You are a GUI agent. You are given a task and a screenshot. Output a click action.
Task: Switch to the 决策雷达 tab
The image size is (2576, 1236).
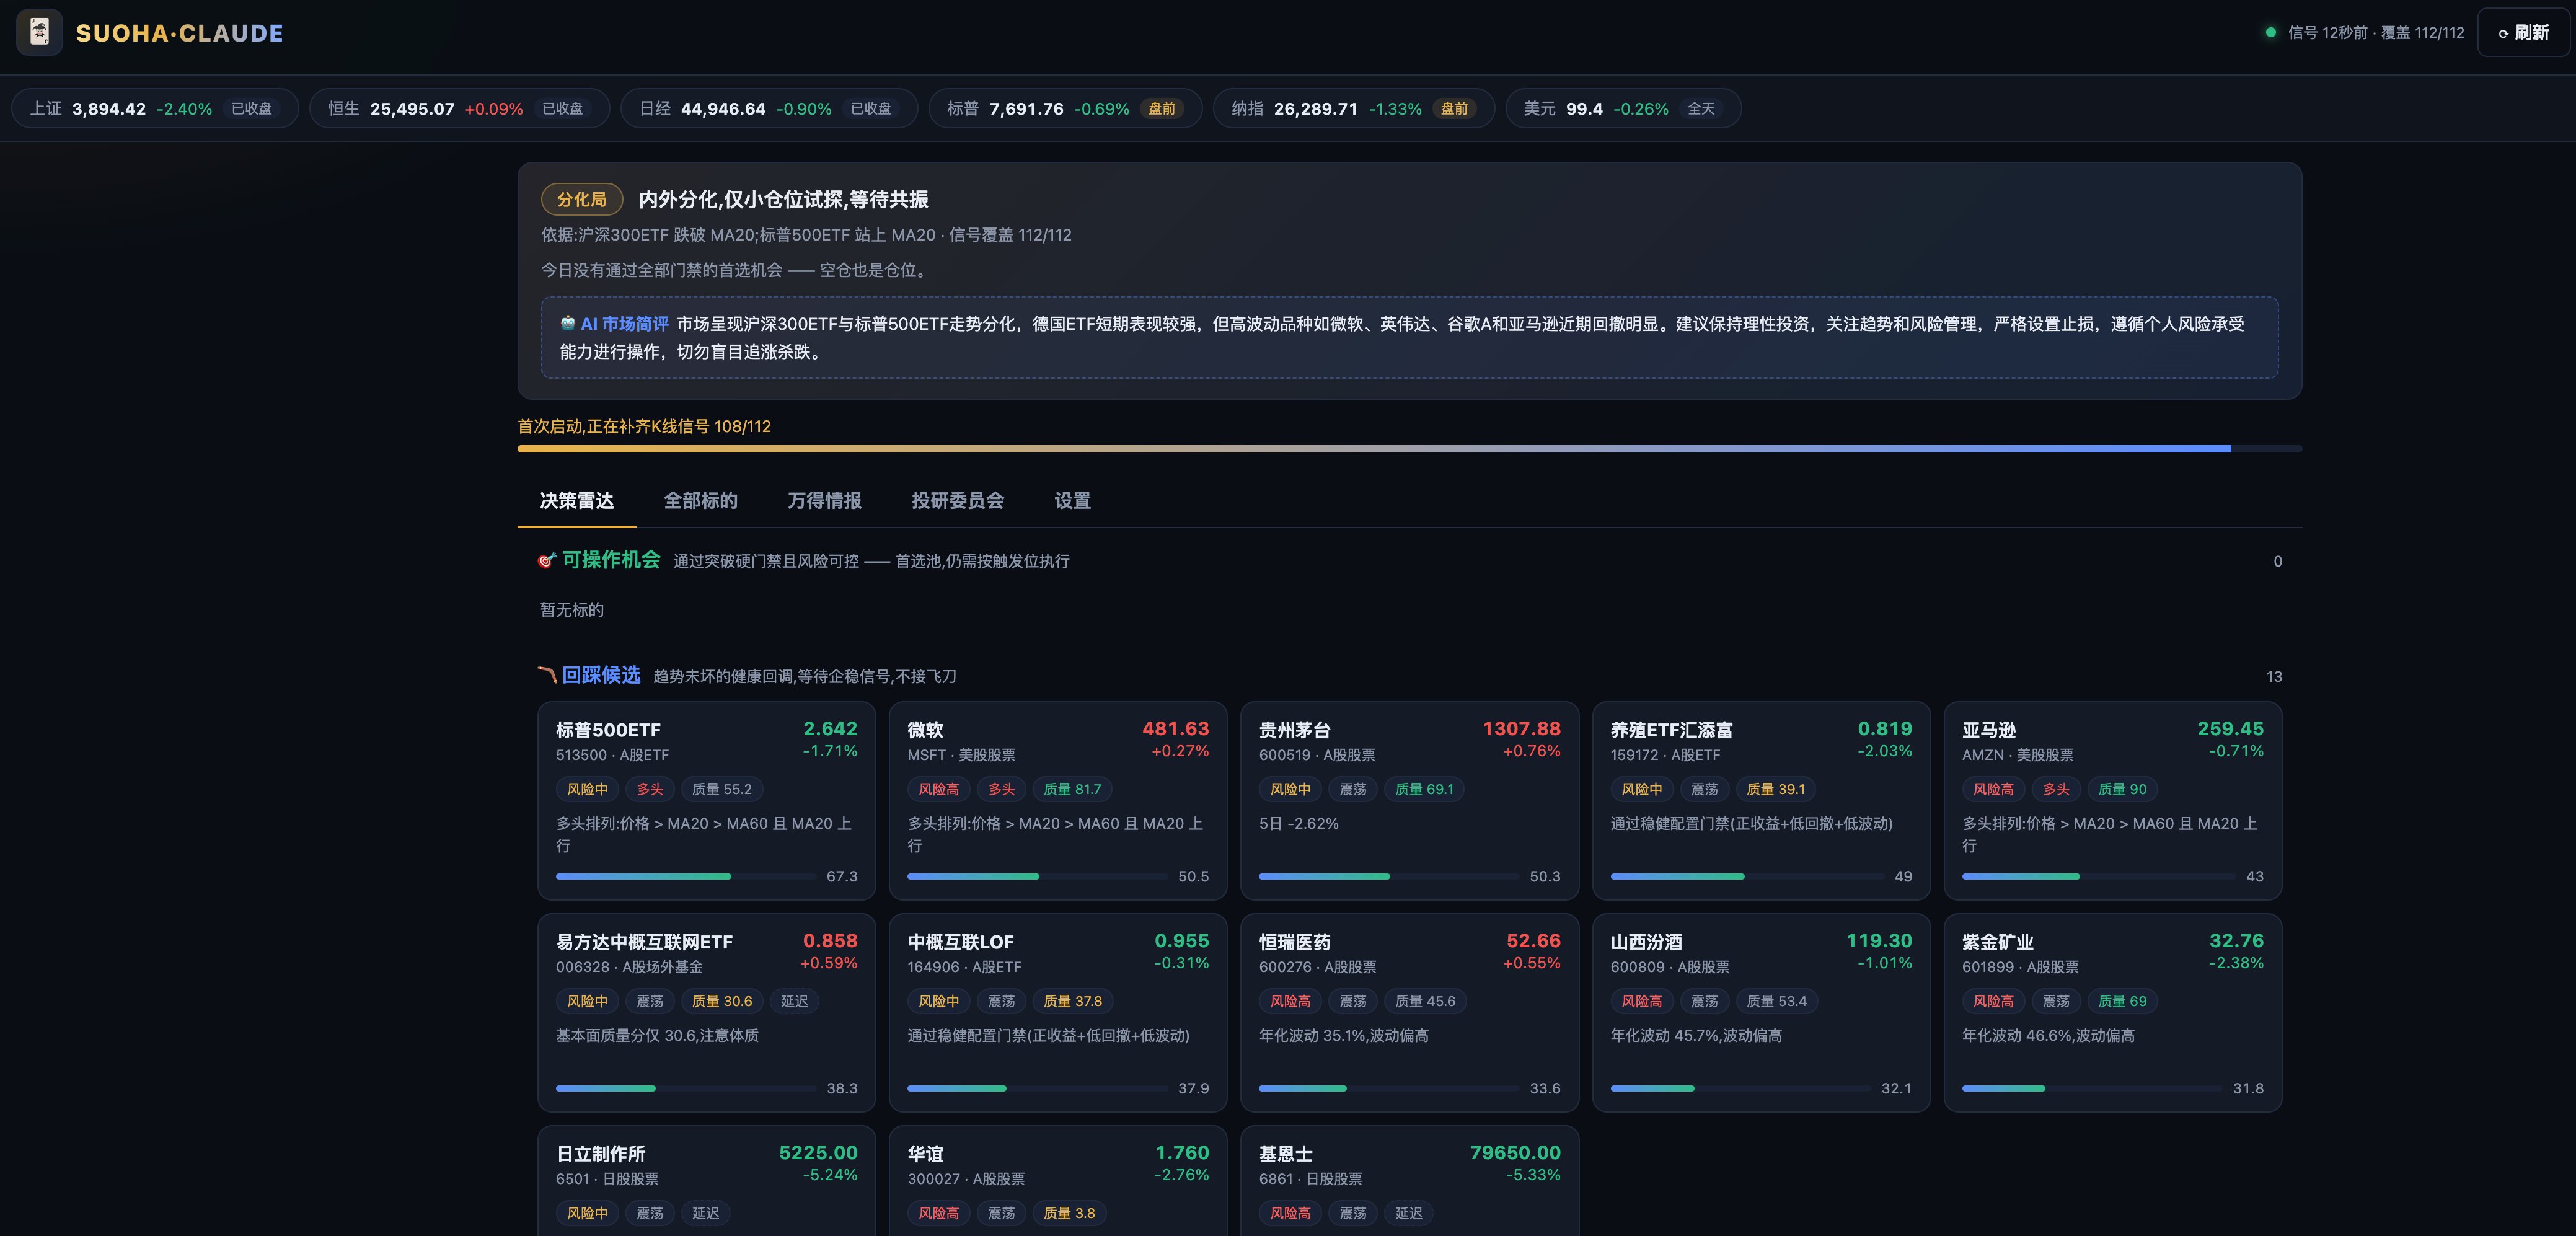(577, 500)
